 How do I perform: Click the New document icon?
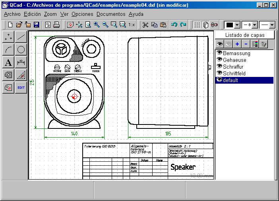[x=10, y=25]
